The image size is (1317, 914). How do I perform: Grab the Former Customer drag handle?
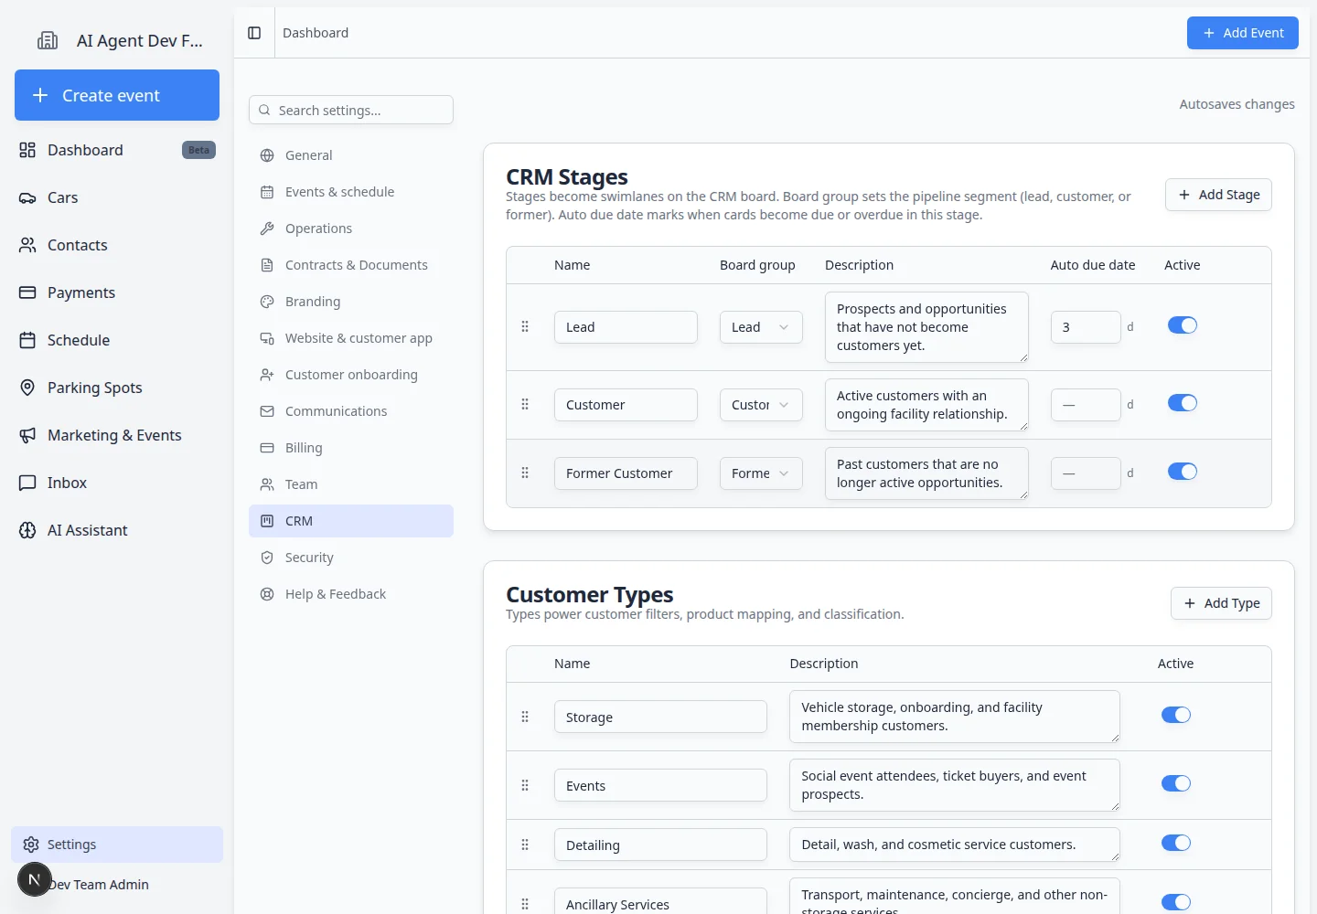point(525,473)
